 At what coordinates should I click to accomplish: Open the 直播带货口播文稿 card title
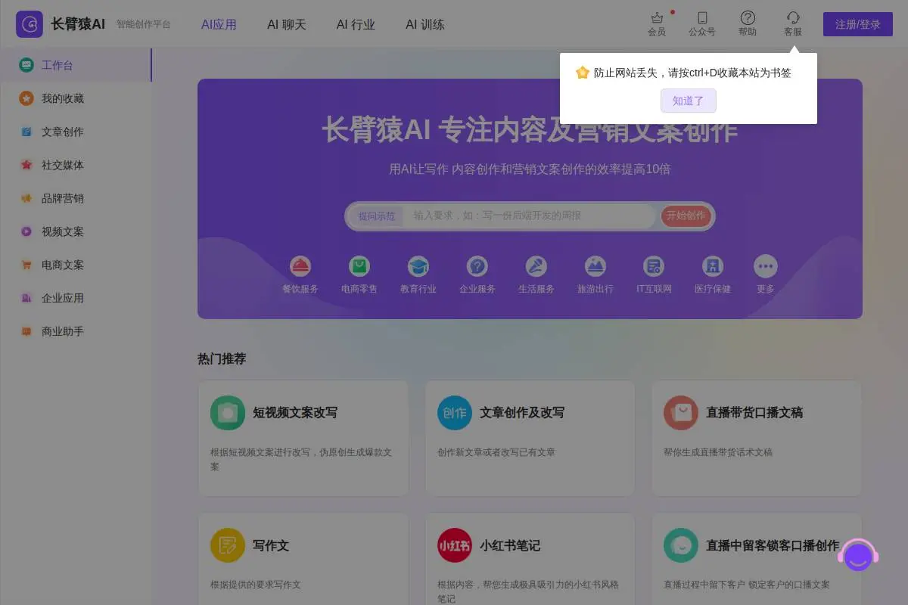click(x=754, y=413)
